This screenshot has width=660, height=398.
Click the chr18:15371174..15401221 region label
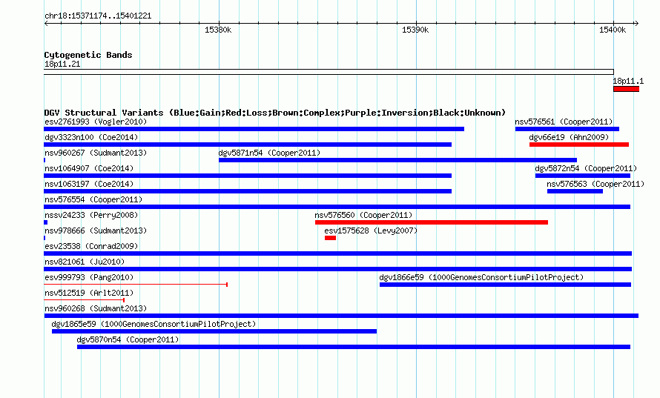98,16
